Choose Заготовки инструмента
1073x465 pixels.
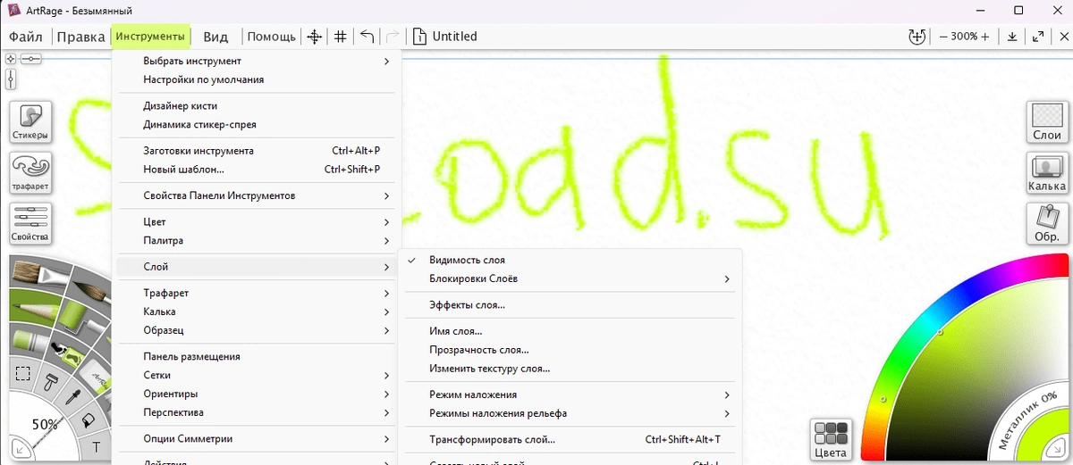(x=256, y=151)
